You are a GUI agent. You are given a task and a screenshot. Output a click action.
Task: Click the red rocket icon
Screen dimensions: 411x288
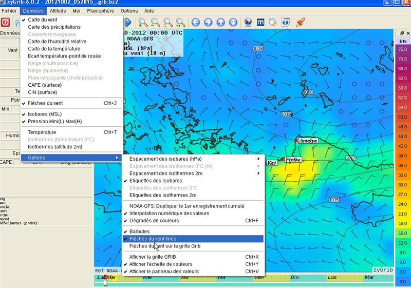[301, 22]
